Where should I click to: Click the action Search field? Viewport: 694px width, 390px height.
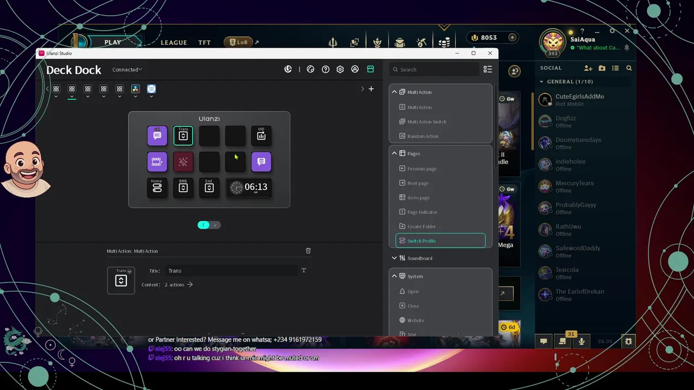pos(434,69)
